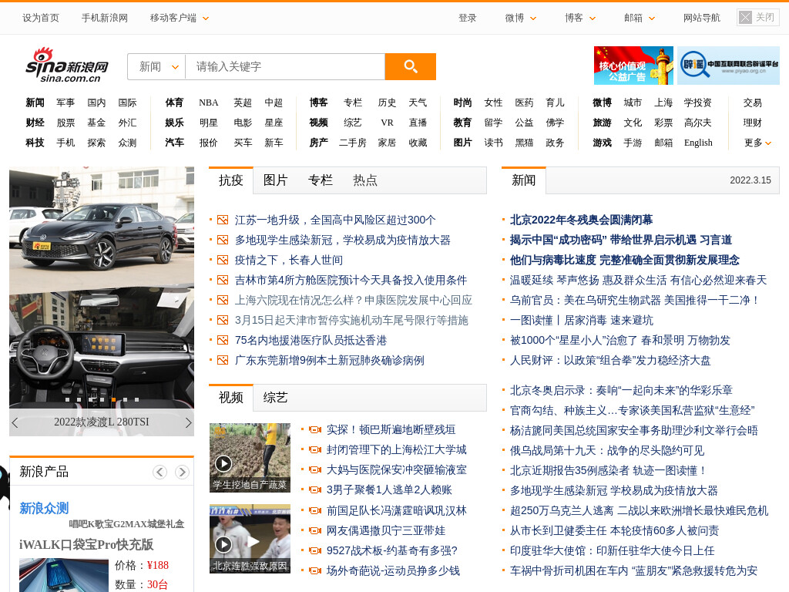Open the NBA navigation link
Image resolution: width=789 pixels, height=592 pixels.
pyautogui.click(x=208, y=103)
